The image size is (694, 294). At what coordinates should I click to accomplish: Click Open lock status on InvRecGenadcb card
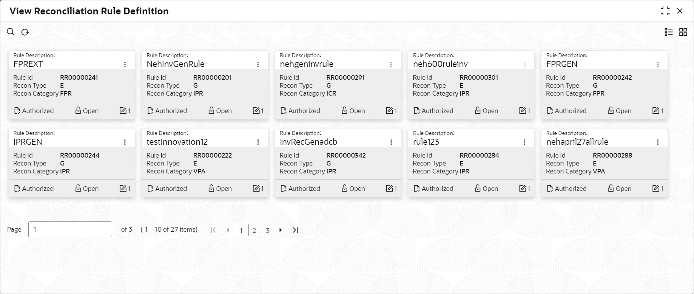pos(344,189)
